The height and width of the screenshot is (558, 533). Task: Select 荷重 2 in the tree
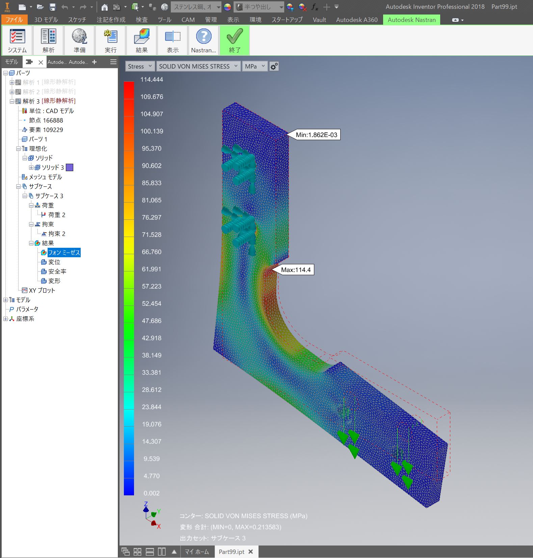57,215
